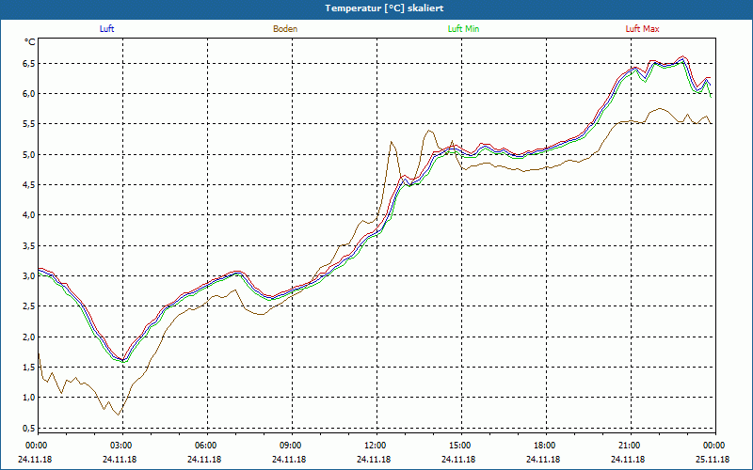Click the 15:00 time label
Screen dimensions: 753x470
point(461,446)
